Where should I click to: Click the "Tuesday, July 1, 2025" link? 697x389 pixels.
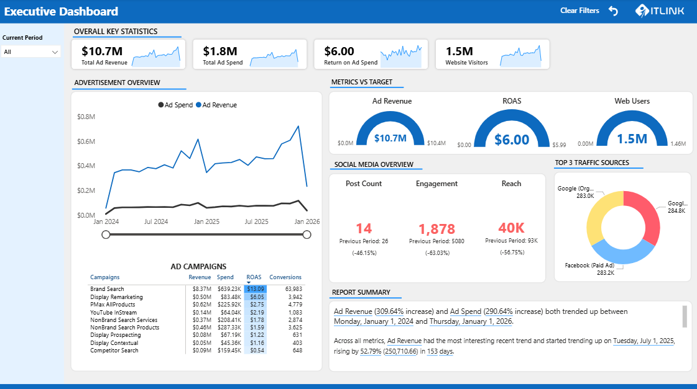[x=643, y=340]
